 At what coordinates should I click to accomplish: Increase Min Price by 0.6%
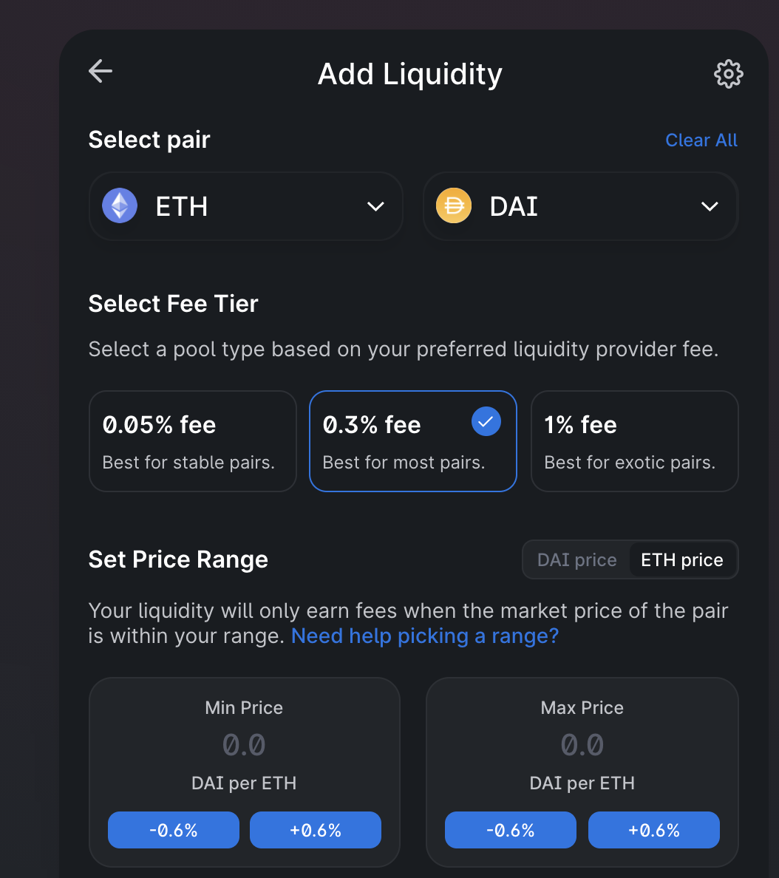[316, 830]
